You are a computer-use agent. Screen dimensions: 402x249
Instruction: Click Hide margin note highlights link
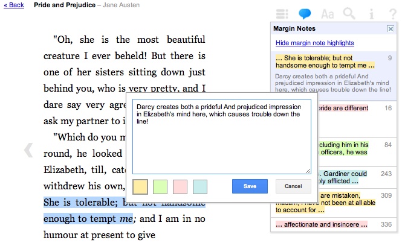click(314, 43)
